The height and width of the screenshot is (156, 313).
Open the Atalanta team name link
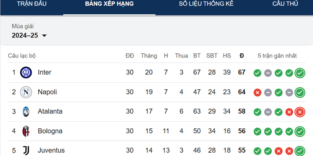[x=50, y=112]
